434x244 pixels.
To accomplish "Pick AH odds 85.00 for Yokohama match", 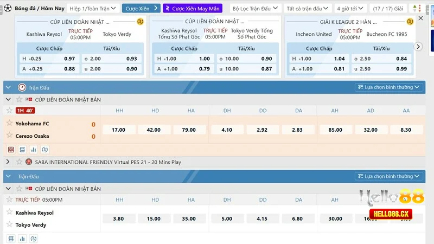I will [335, 130].
